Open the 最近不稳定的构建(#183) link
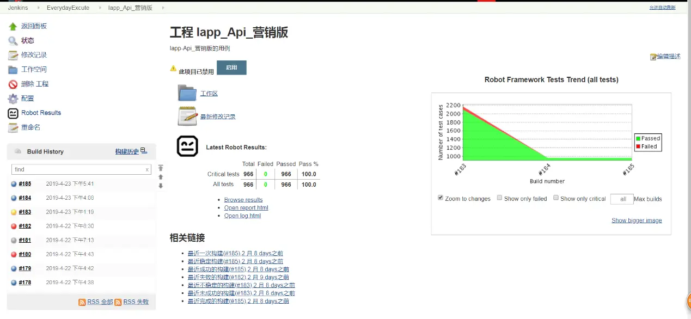Screen dimensions: 691x319 coord(241,285)
